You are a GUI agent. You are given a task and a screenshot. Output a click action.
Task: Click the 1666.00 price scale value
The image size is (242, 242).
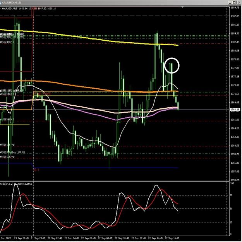[x=235, y=120]
